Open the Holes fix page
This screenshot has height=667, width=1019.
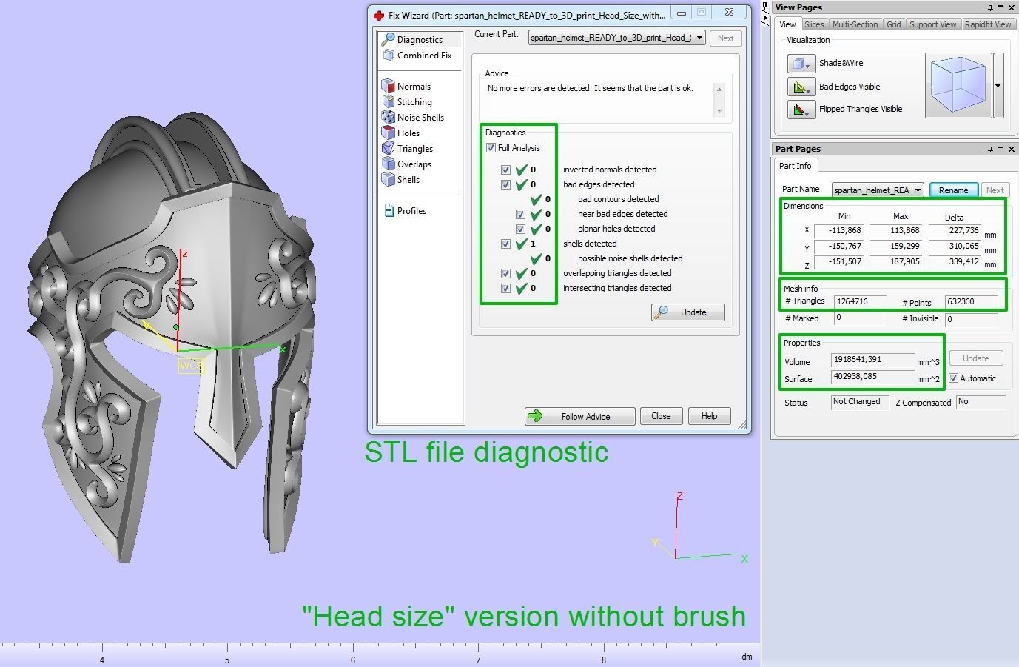pyautogui.click(x=401, y=133)
